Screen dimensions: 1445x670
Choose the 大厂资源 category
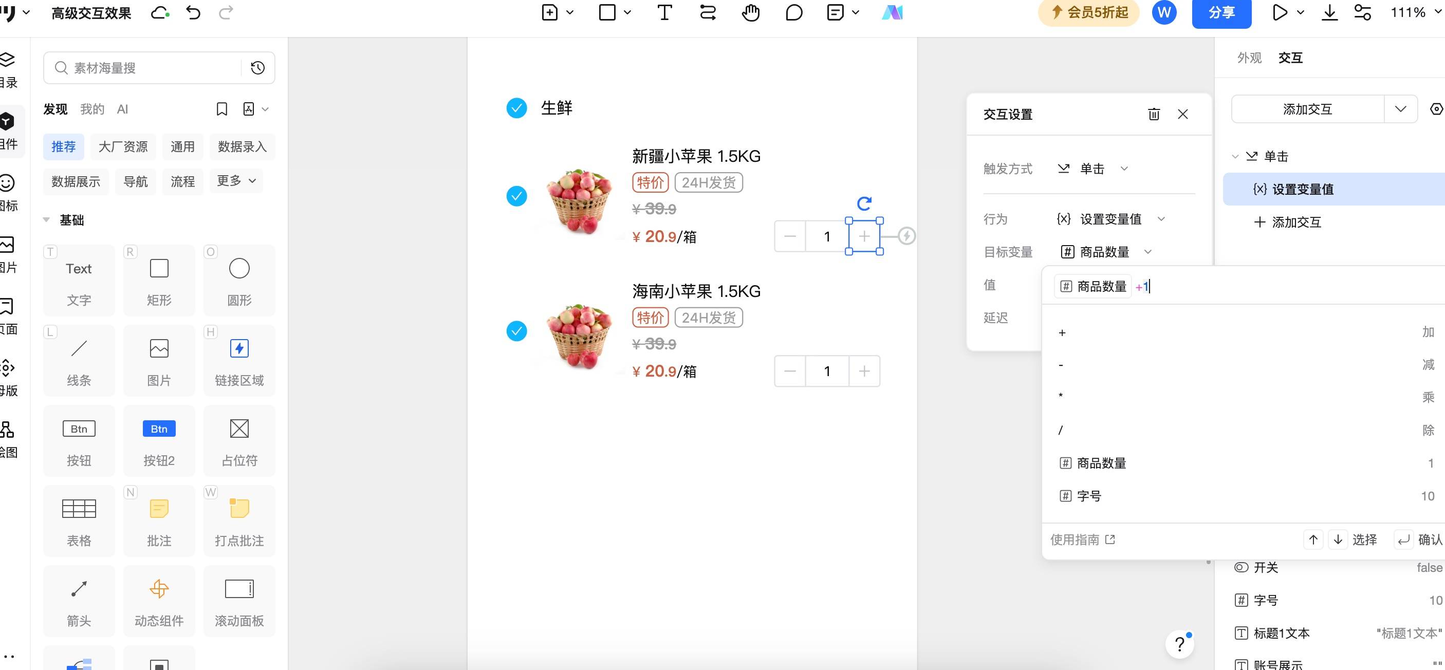click(123, 147)
